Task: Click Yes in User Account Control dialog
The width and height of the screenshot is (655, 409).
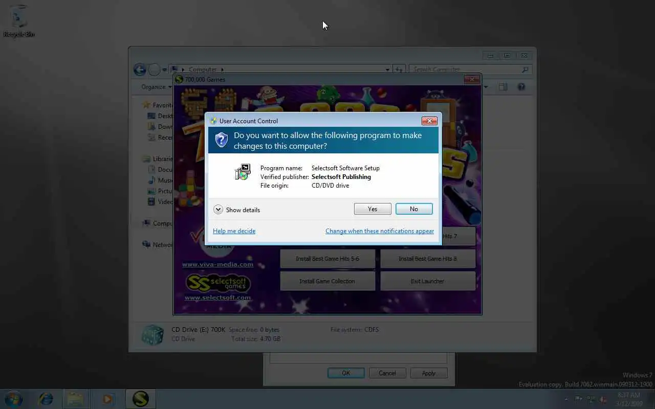Action: pos(373,209)
